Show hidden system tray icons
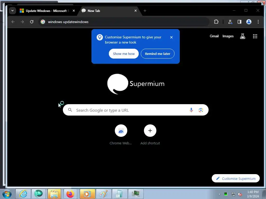 pyautogui.click(x=219, y=194)
